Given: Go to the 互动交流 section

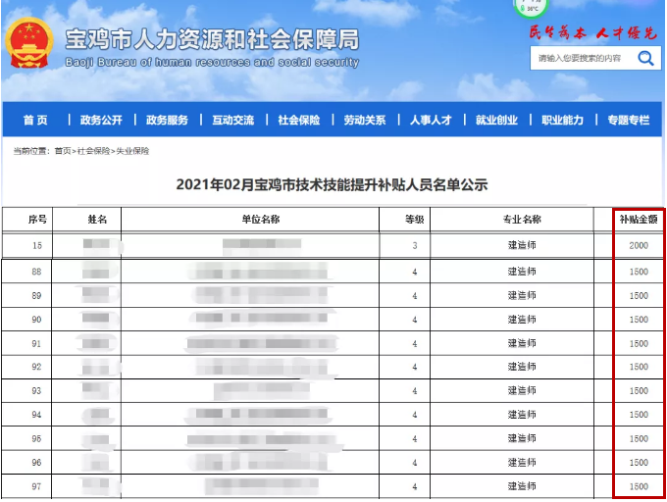Looking at the screenshot, I should coord(232,121).
